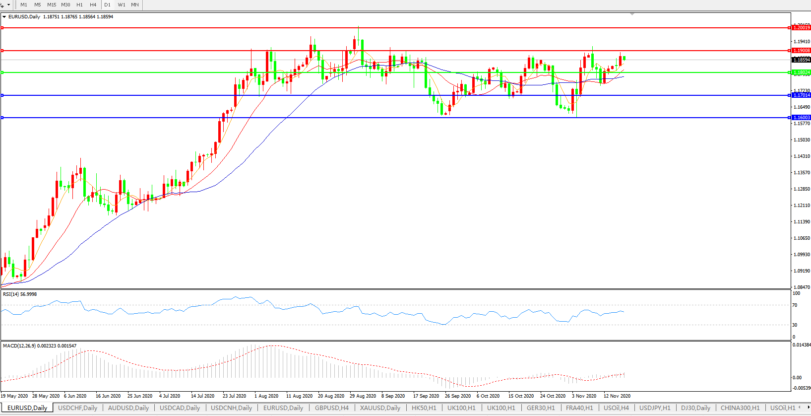
Task: Click the RSI(14) indicator label
Action: [20, 294]
